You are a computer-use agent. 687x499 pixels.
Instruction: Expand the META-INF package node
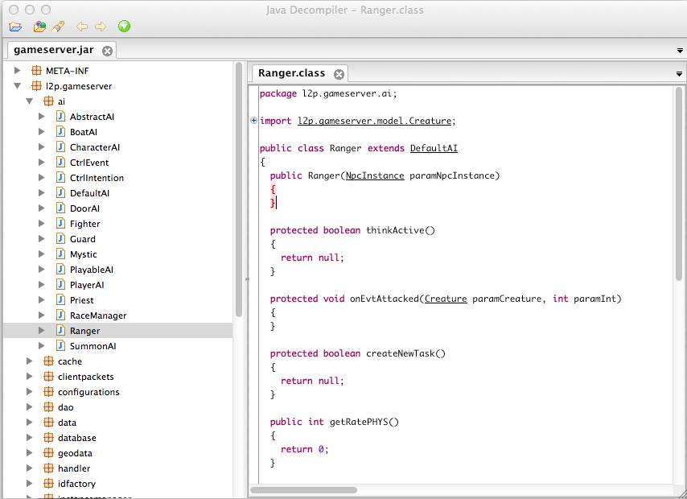click(x=18, y=71)
